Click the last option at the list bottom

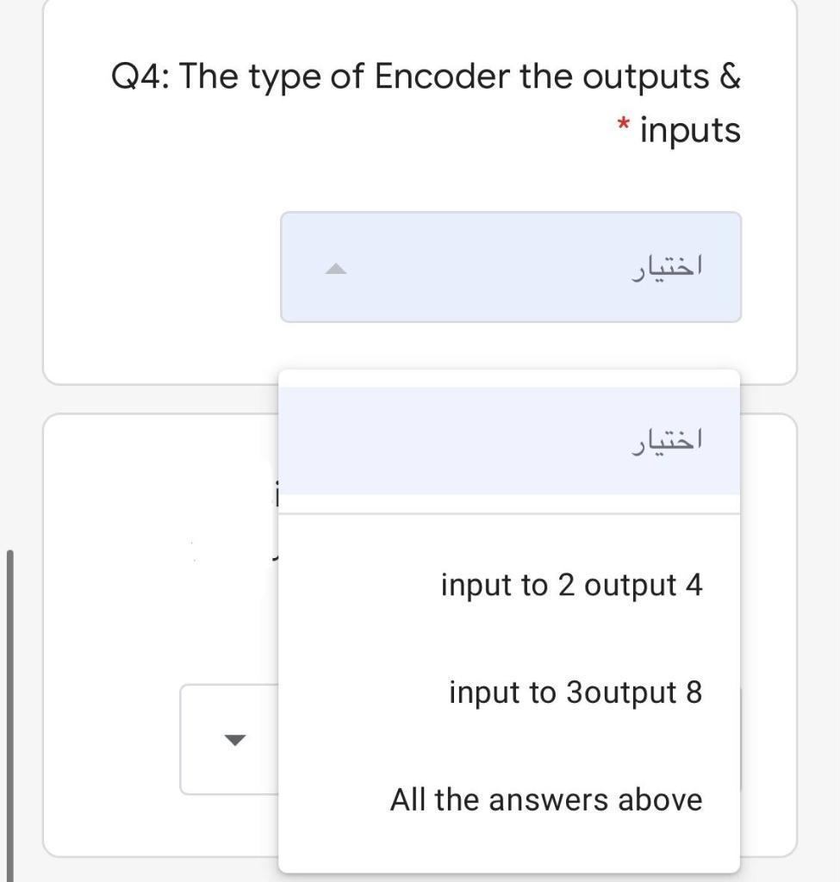547,798
